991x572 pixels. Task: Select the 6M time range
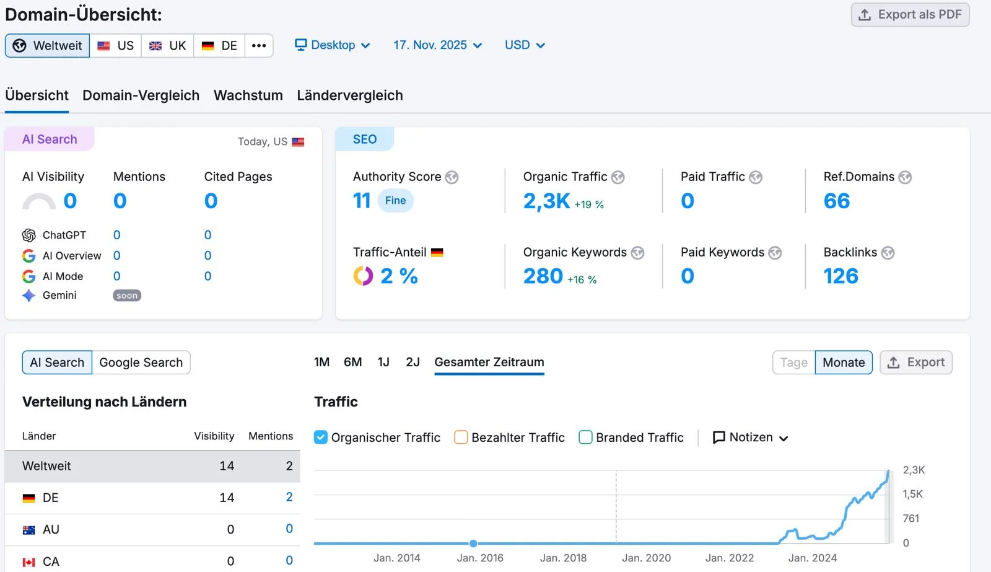pyautogui.click(x=352, y=363)
